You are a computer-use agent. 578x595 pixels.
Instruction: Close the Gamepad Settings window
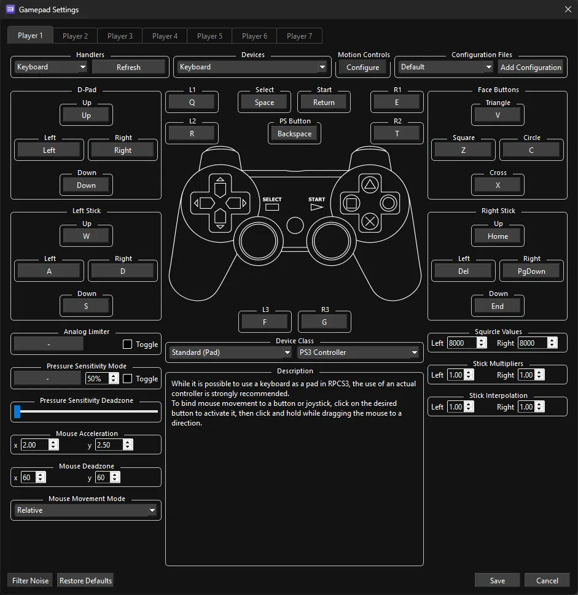click(x=568, y=9)
